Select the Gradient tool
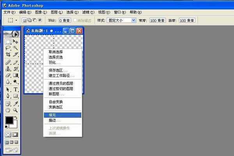This screenshot has width=234, height=156. pyautogui.click(x=15, y=75)
